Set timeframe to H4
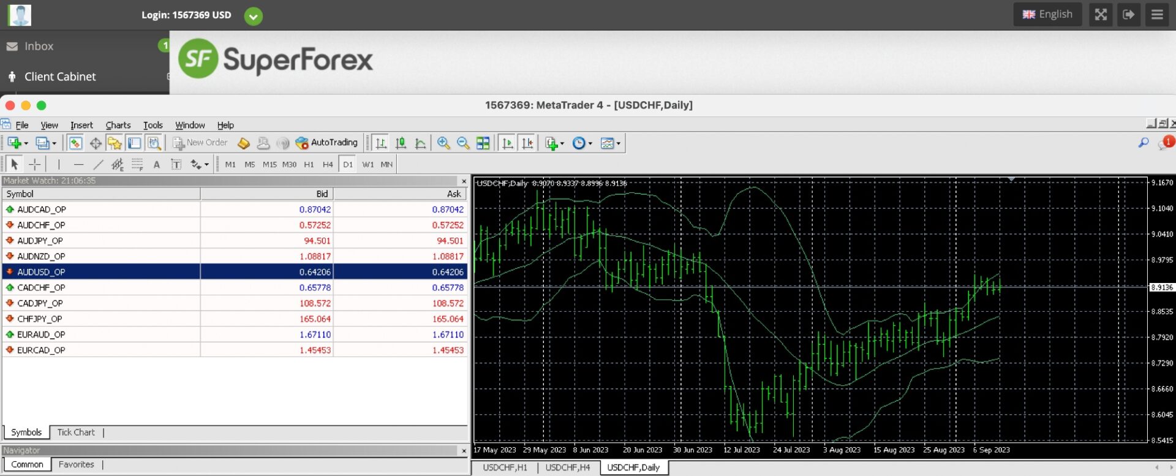This screenshot has width=1176, height=476. click(x=328, y=164)
